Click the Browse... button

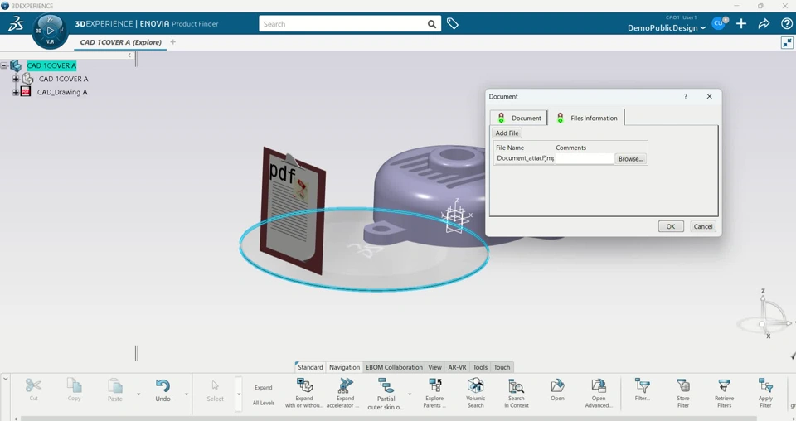click(630, 159)
